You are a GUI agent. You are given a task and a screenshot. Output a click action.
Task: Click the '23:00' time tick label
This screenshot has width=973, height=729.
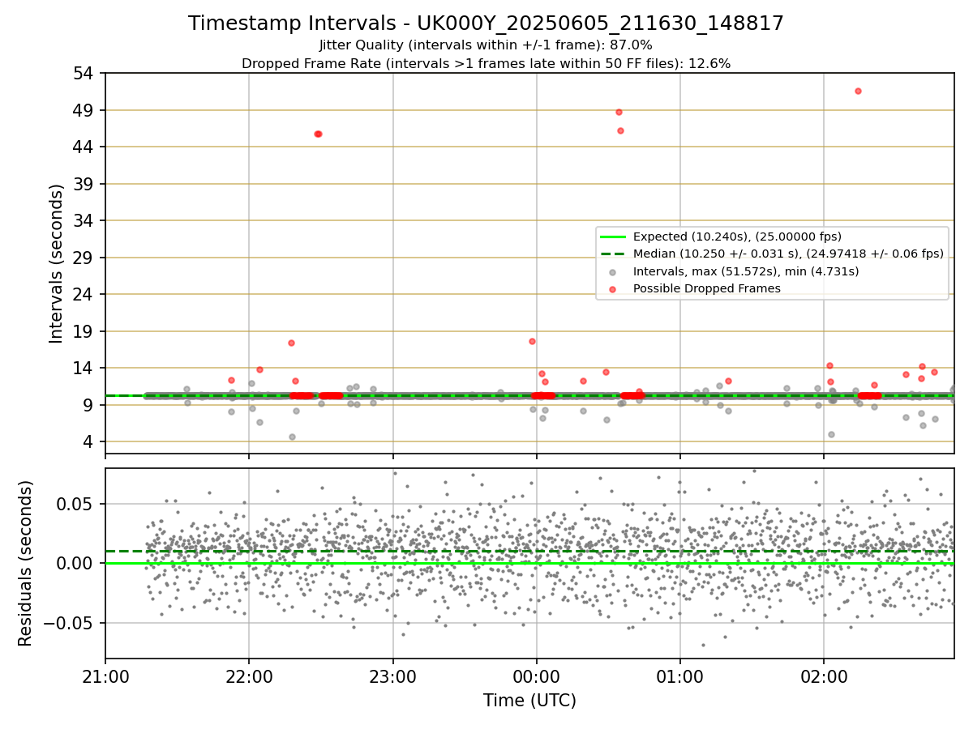point(392,676)
